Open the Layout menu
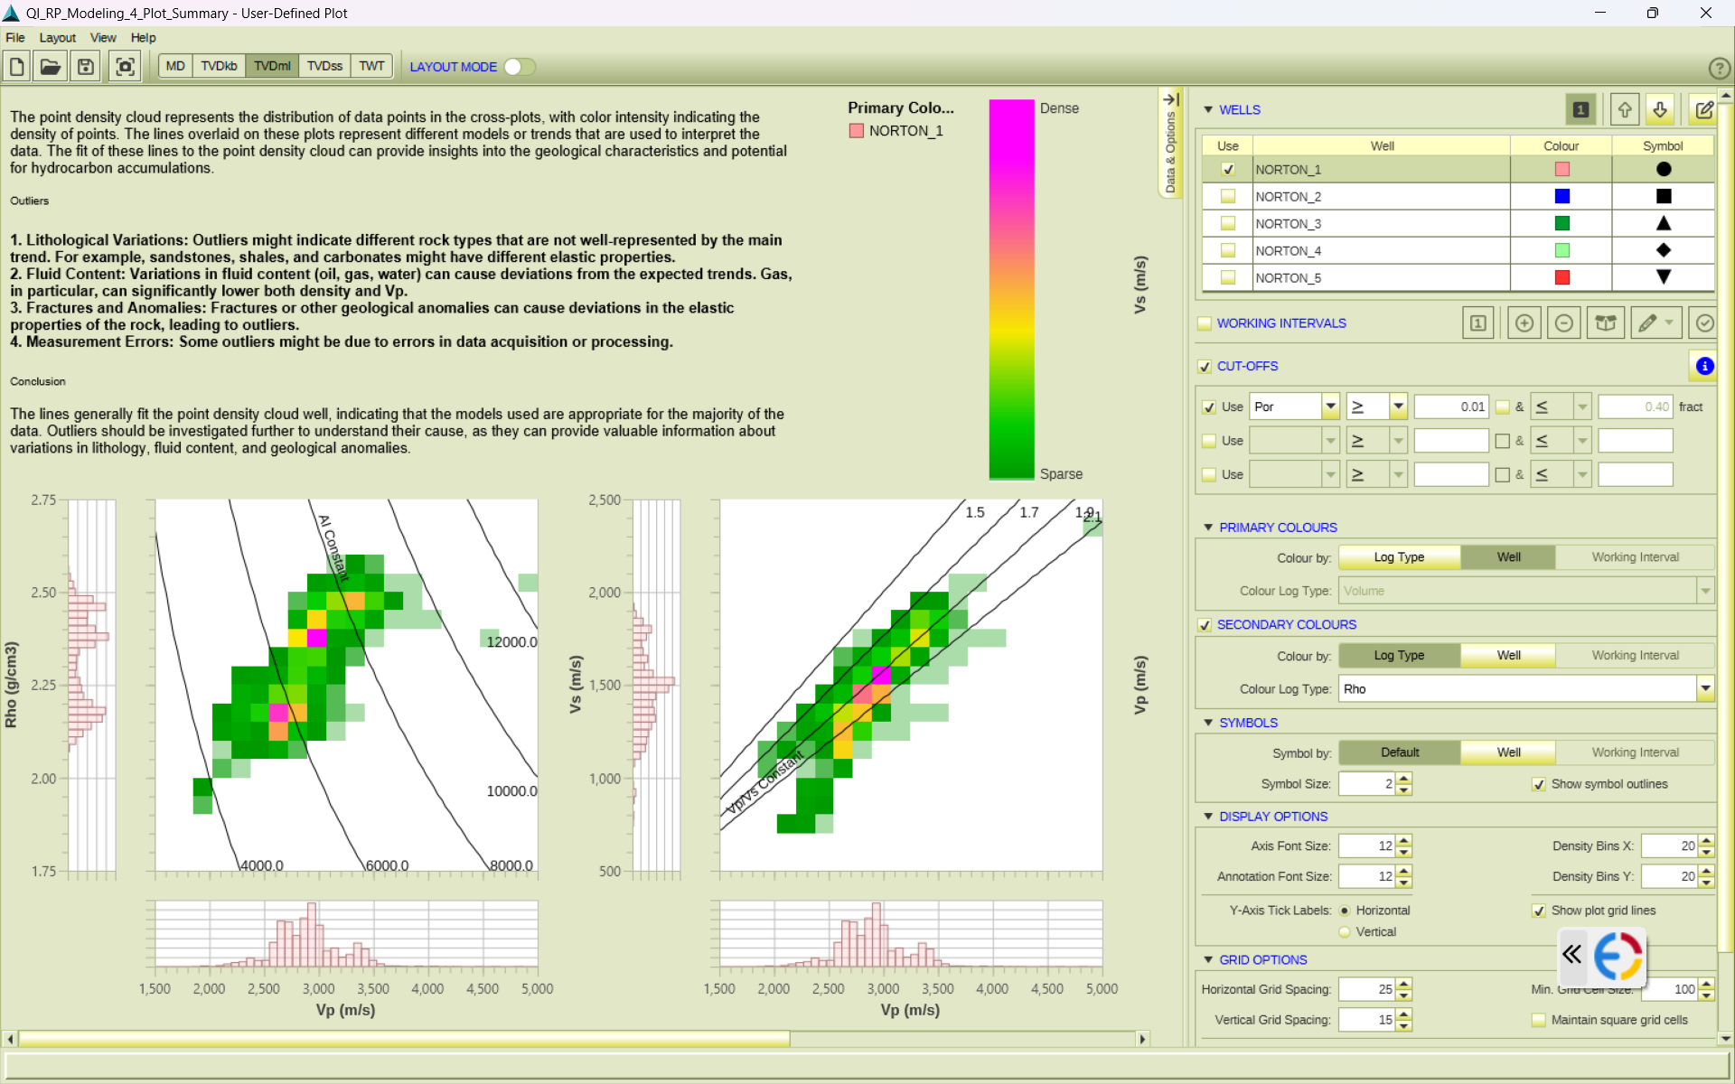 57,38
